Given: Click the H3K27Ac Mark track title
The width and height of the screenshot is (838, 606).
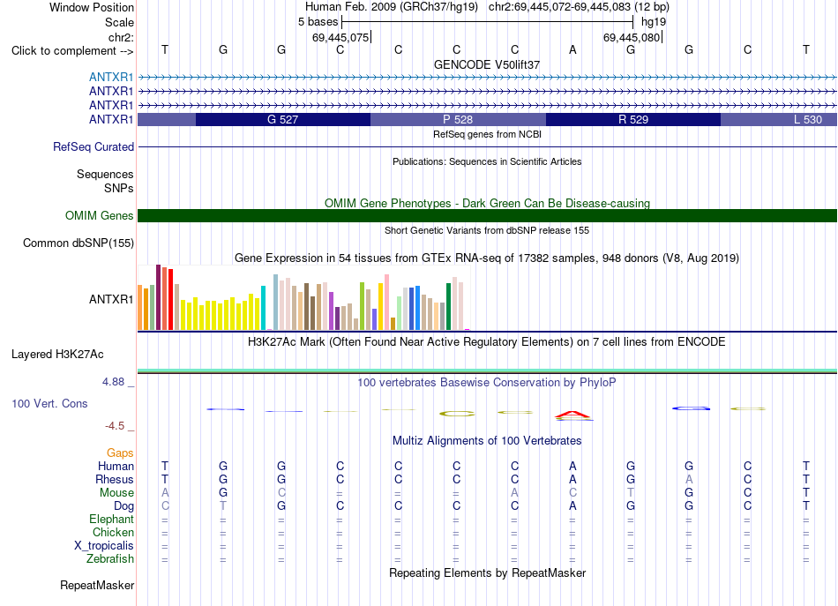Looking at the screenshot, I should click(x=487, y=342).
